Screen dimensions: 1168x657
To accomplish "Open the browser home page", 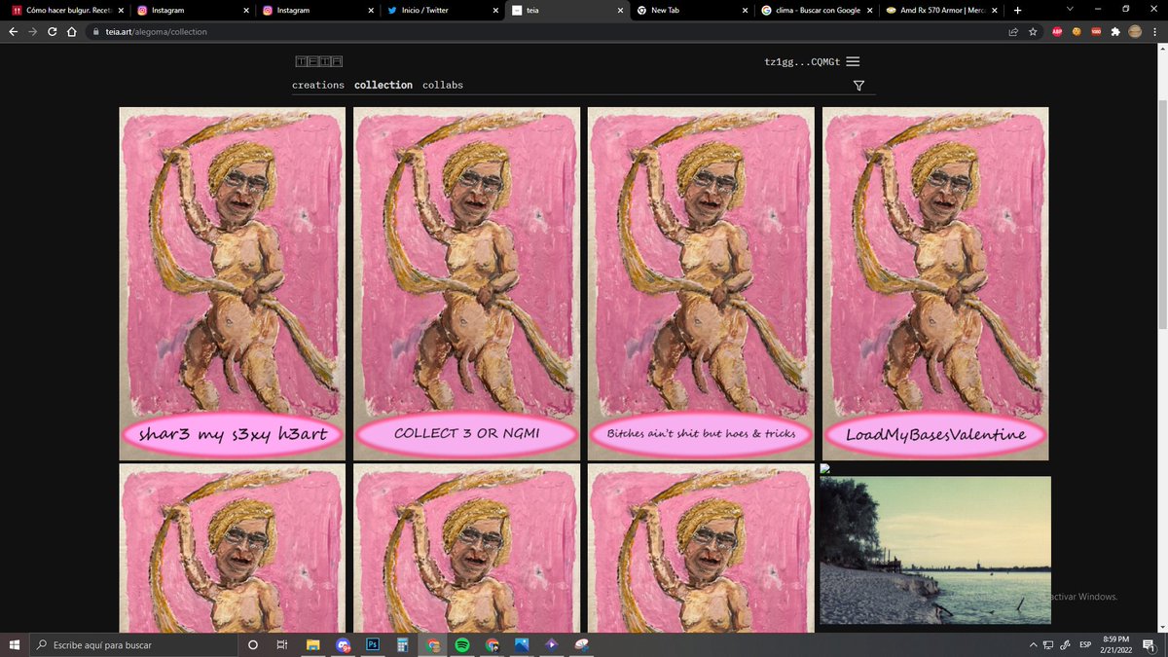I will (73, 31).
